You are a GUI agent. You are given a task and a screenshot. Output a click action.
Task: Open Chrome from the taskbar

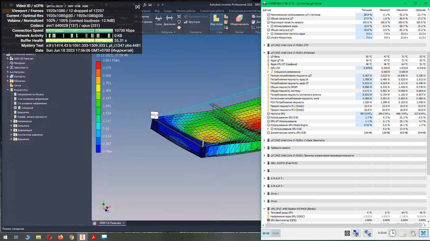[x=72, y=237]
